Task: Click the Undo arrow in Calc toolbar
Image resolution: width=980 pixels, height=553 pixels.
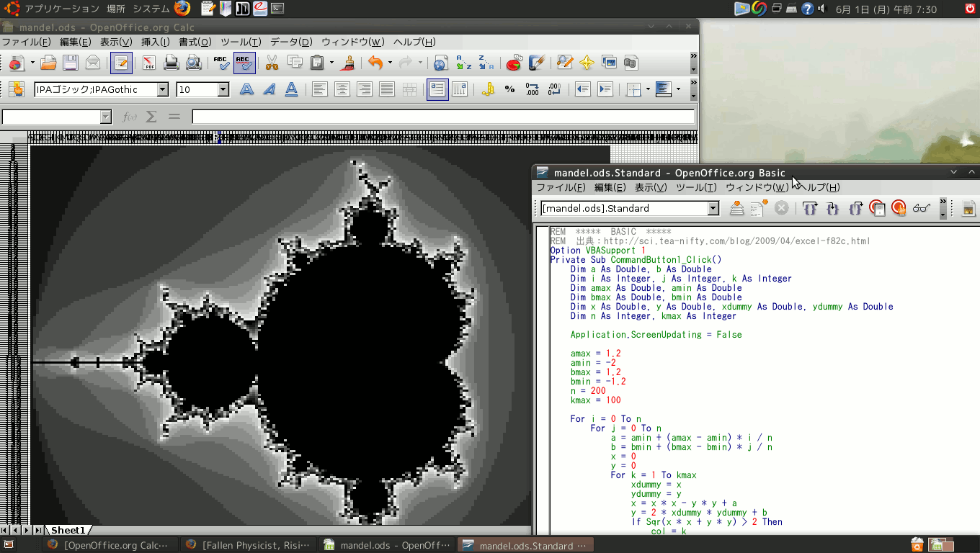Action: tap(375, 63)
